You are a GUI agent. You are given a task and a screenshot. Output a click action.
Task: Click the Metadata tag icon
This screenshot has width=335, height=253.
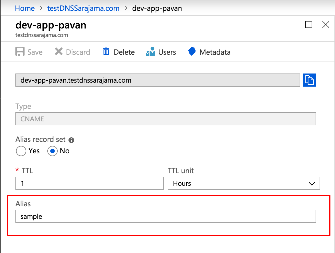coord(191,52)
